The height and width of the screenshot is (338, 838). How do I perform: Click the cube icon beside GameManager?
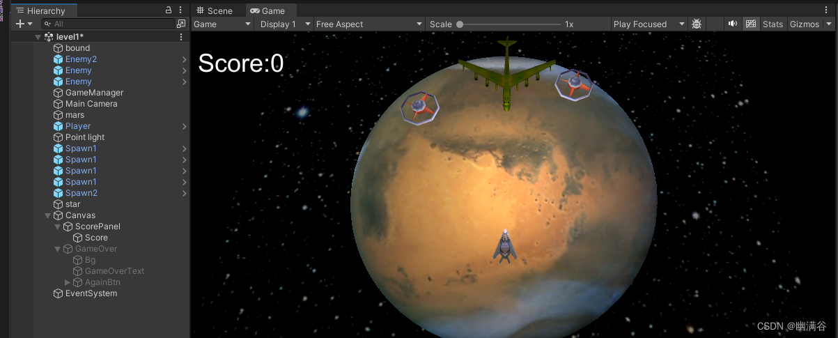(59, 93)
